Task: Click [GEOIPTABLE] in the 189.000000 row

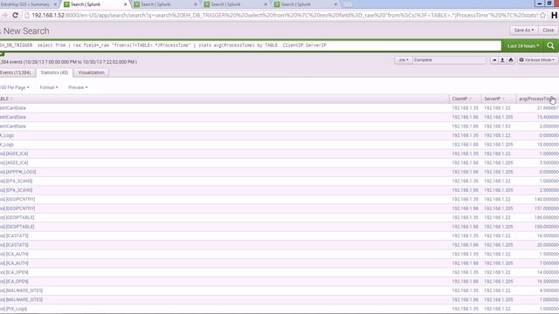Action: pyautogui.click(x=17, y=227)
